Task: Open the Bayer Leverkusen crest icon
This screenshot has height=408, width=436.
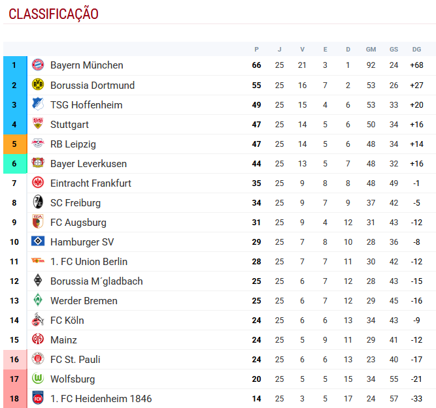Action: tap(38, 163)
